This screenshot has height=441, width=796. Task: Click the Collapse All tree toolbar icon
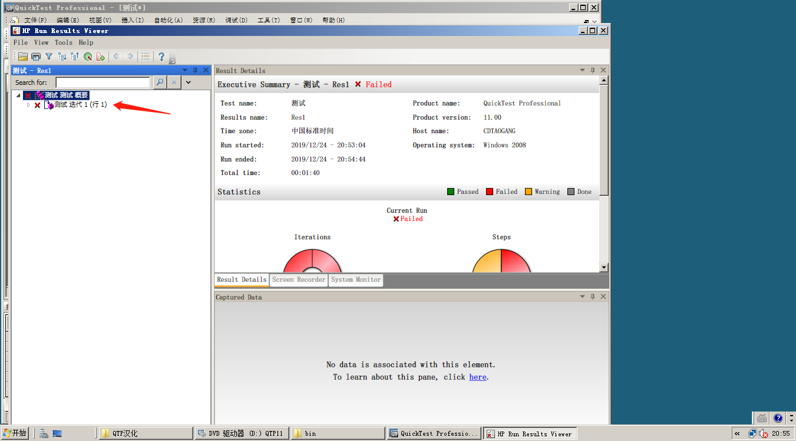[x=75, y=57]
